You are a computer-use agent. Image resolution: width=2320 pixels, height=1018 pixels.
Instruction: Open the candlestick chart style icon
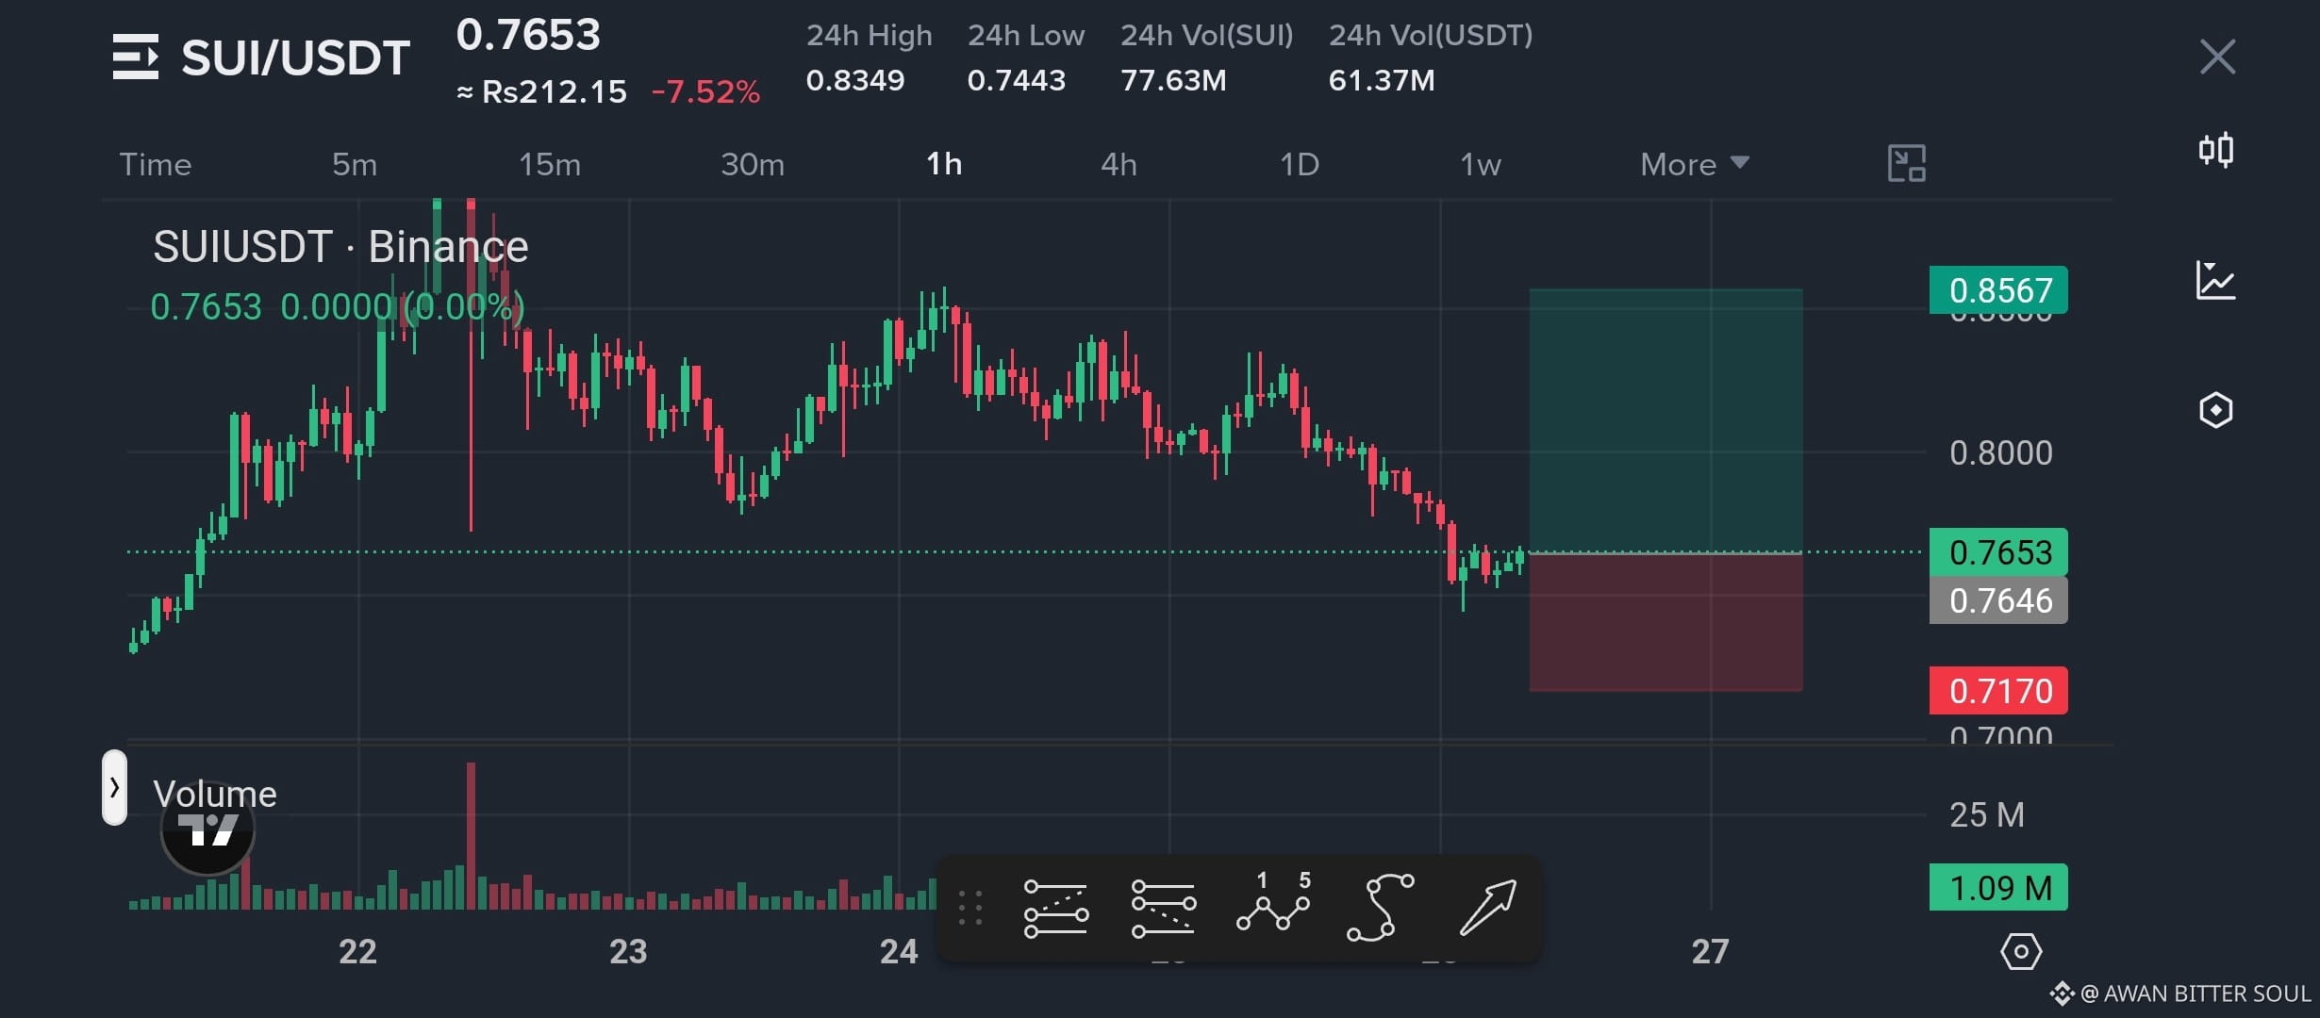pyautogui.click(x=2216, y=150)
